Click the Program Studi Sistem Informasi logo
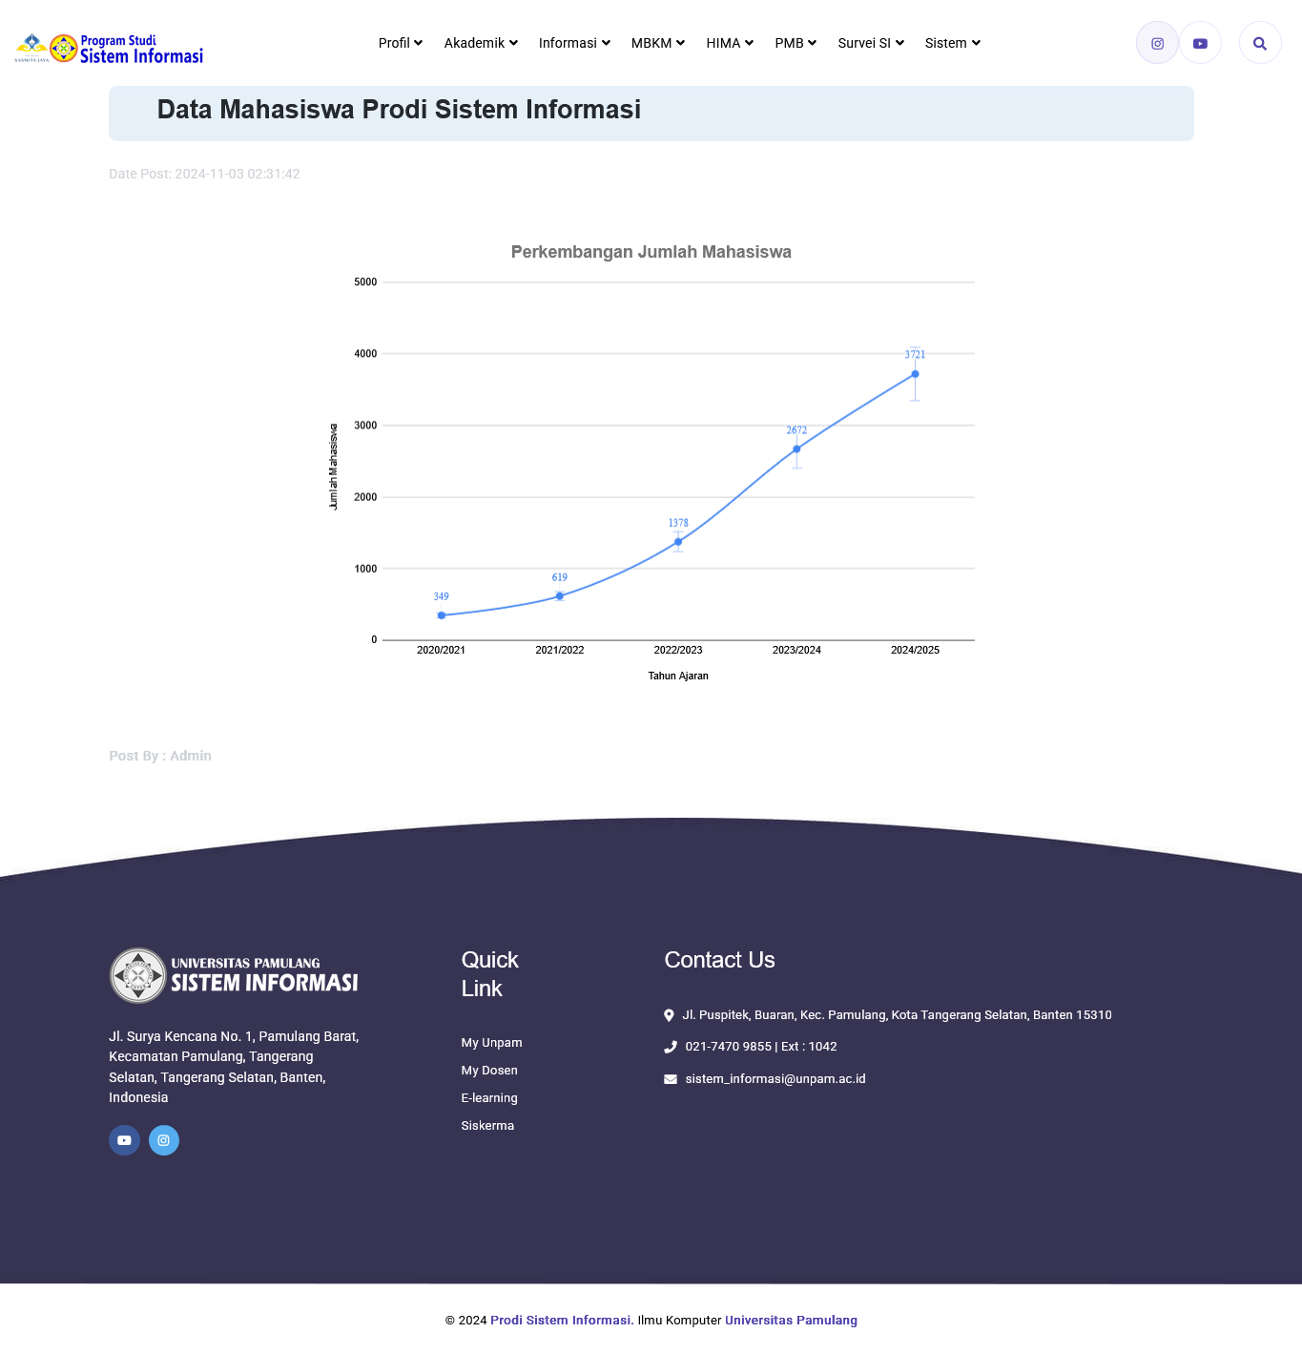The image size is (1302, 1354). tap(110, 49)
